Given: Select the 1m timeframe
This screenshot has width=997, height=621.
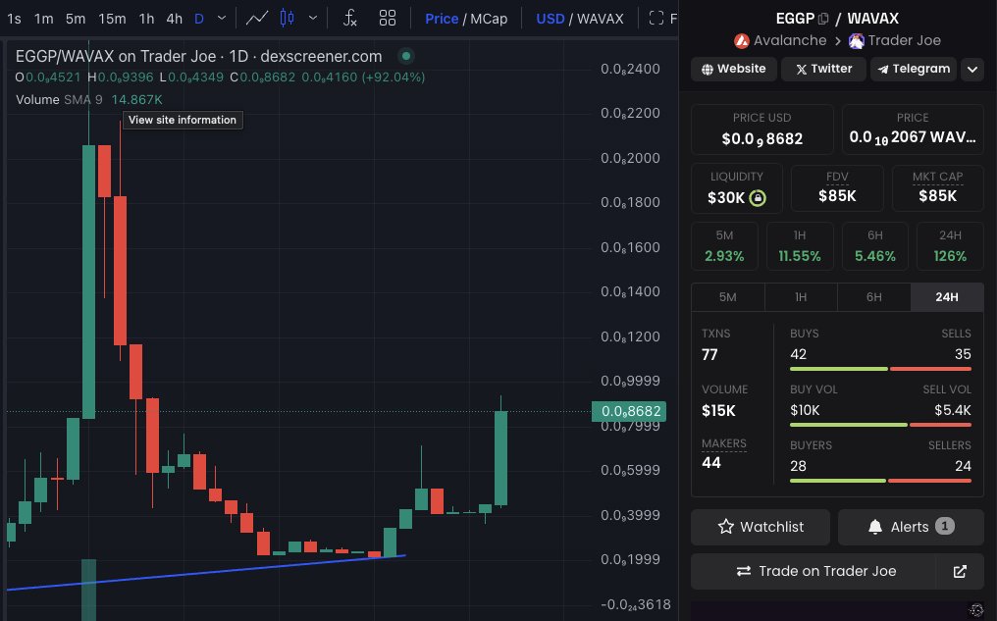Looking at the screenshot, I should point(44,19).
